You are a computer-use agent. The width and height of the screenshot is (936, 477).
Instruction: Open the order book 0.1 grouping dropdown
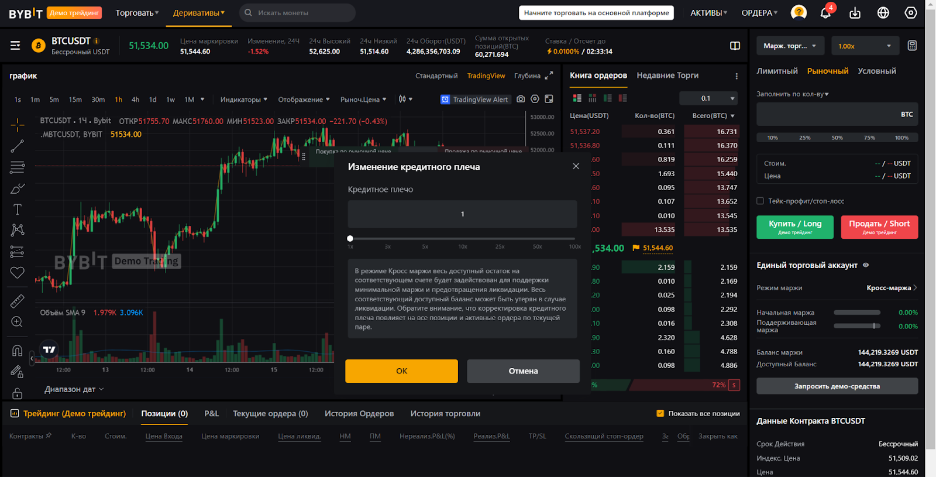tap(717, 98)
